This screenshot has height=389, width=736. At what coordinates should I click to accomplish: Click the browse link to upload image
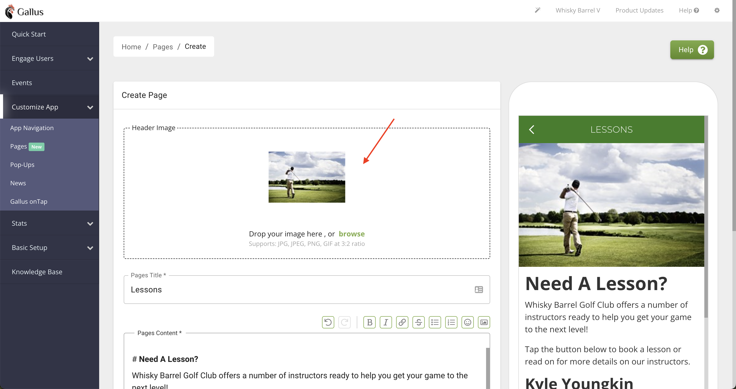[352, 234]
